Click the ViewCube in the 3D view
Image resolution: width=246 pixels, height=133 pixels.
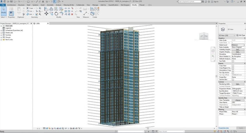(x=203, y=36)
